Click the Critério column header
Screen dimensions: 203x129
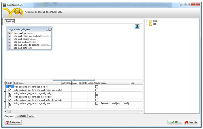pos(115,83)
